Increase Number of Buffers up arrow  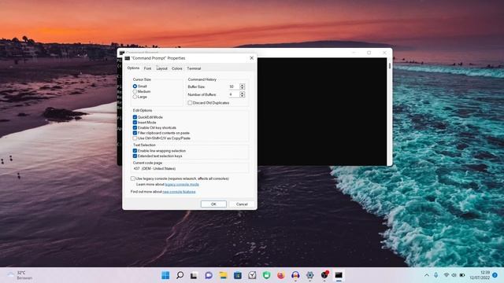243,93
